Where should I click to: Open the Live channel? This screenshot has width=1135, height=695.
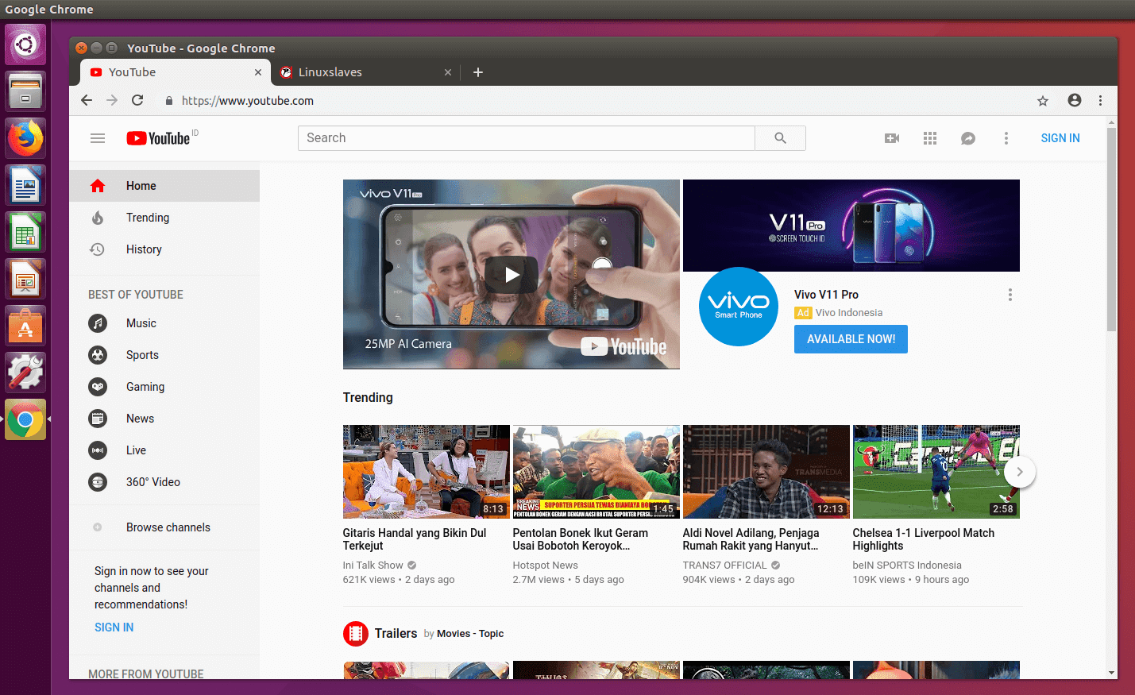[164, 450]
